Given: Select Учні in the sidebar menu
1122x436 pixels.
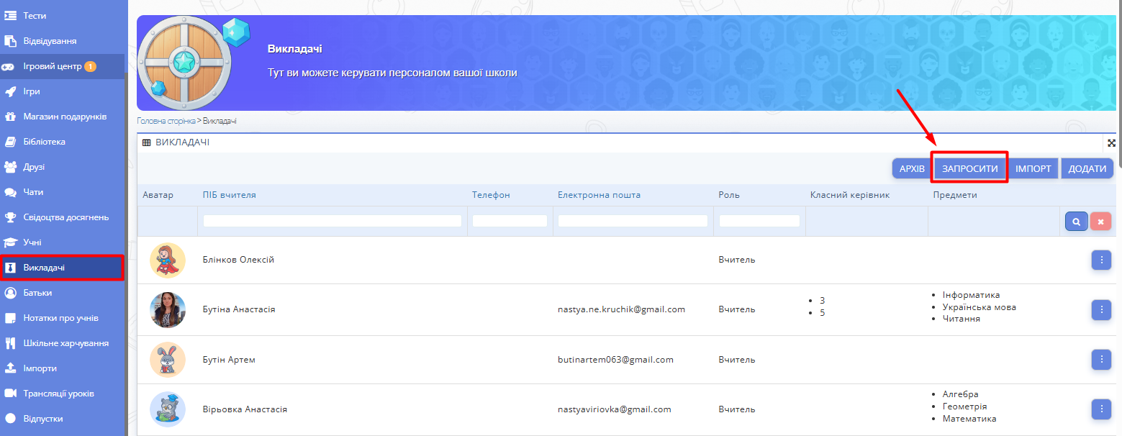Looking at the screenshot, I should 32,242.
